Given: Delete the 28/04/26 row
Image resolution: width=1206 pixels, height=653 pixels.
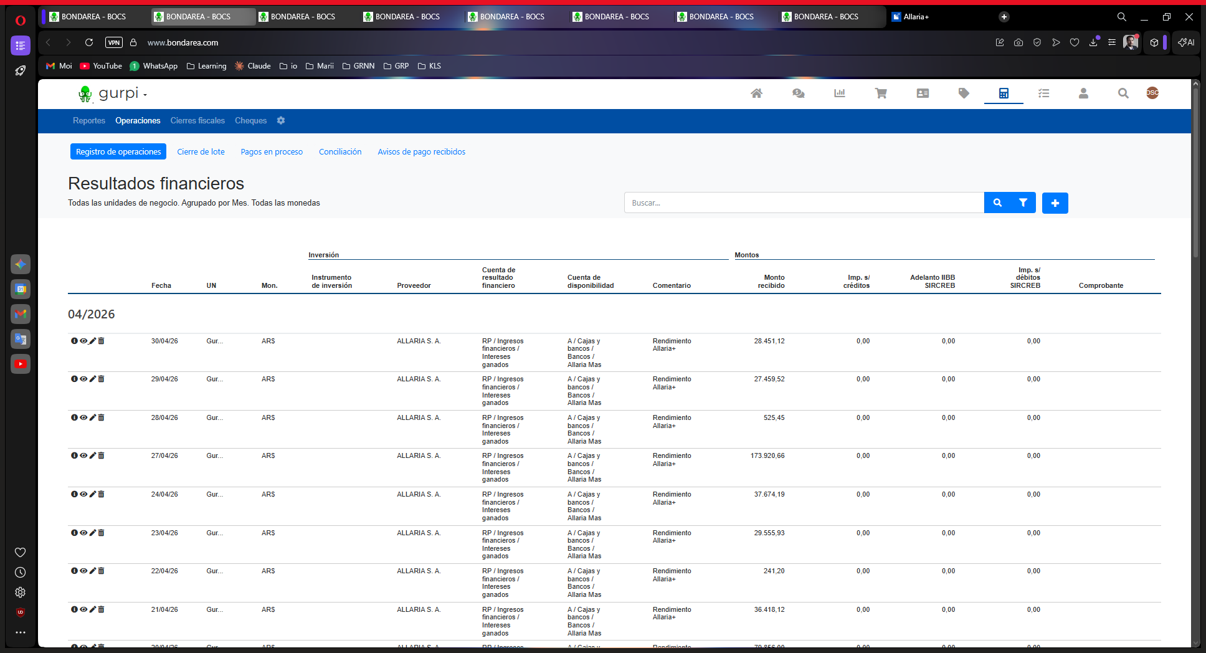Looking at the screenshot, I should (101, 418).
